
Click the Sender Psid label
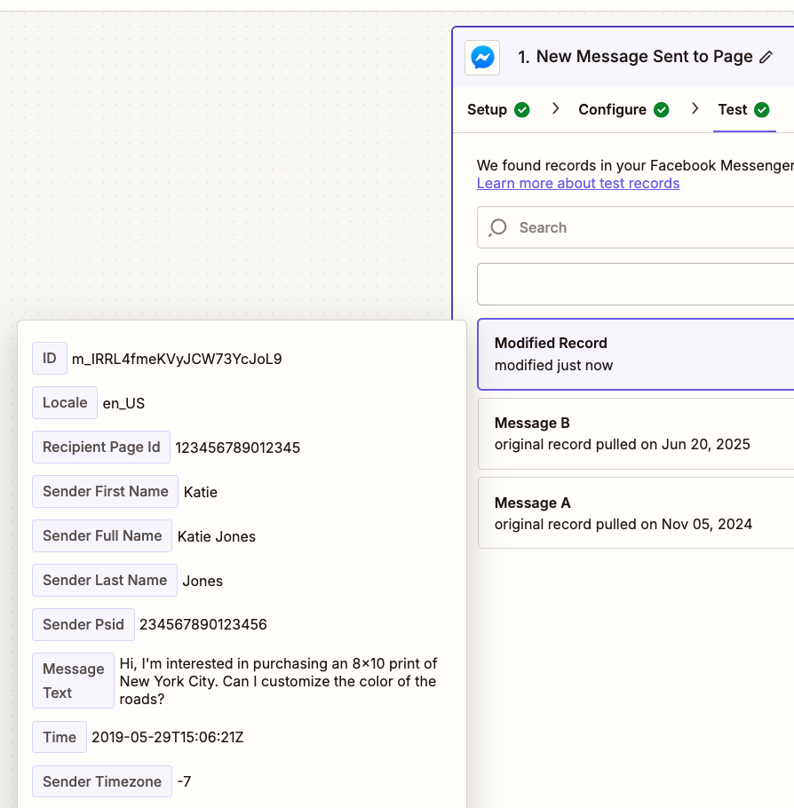(83, 624)
